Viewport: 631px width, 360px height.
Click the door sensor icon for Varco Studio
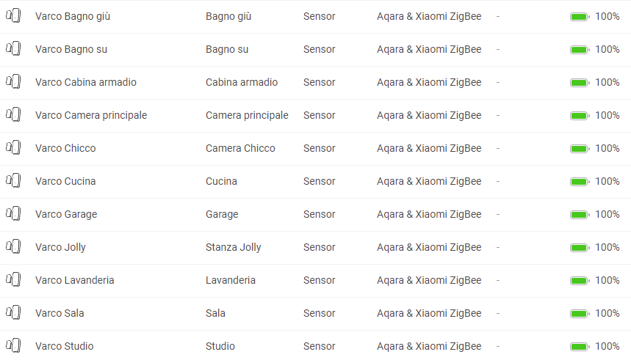click(x=13, y=345)
